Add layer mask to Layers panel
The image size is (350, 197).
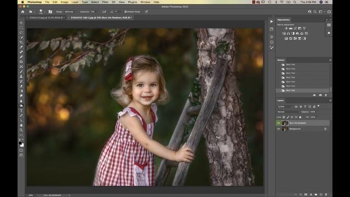click(306, 195)
